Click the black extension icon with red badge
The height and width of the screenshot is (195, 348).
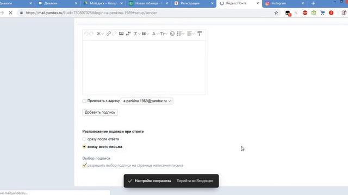click(288, 13)
